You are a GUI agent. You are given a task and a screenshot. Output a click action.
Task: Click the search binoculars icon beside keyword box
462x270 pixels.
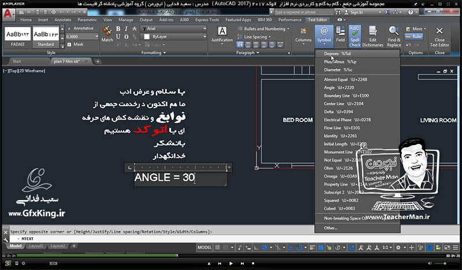click(x=338, y=12)
